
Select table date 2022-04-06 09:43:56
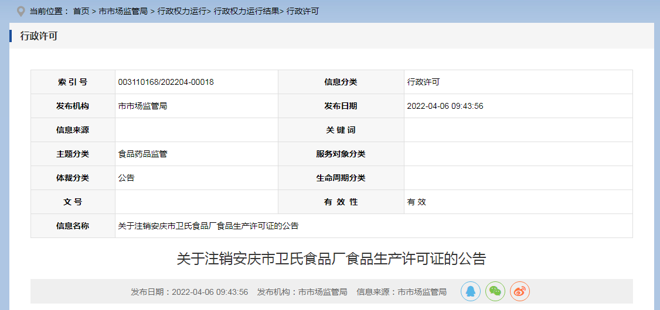click(x=445, y=106)
